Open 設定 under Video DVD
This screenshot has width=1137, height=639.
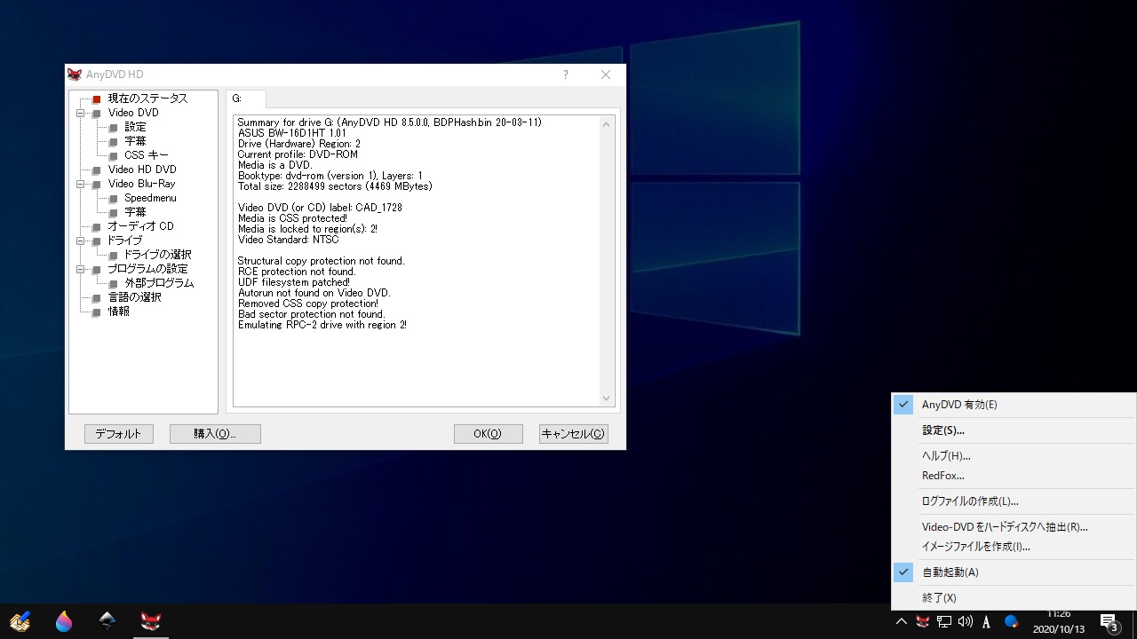(135, 127)
